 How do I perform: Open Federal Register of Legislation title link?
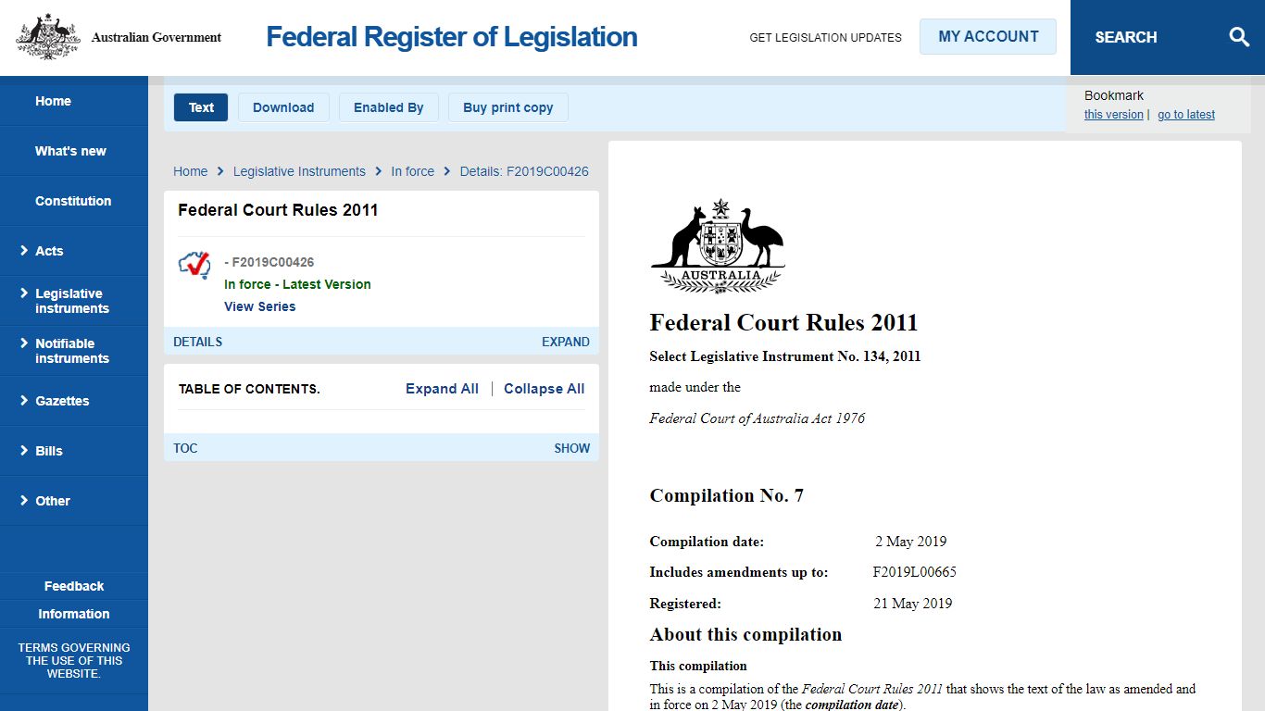pyautogui.click(x=452, y=37)
